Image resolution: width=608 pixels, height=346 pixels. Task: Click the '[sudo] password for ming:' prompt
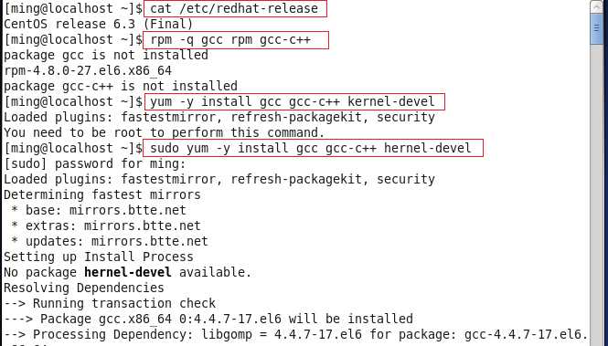click(94, 163)
